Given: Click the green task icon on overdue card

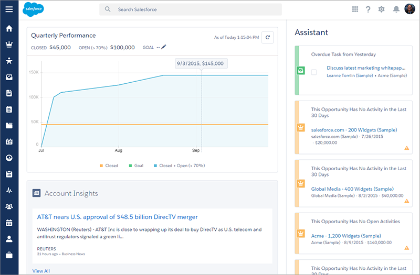Looking at the screenshot, I should tap(300, 71).
